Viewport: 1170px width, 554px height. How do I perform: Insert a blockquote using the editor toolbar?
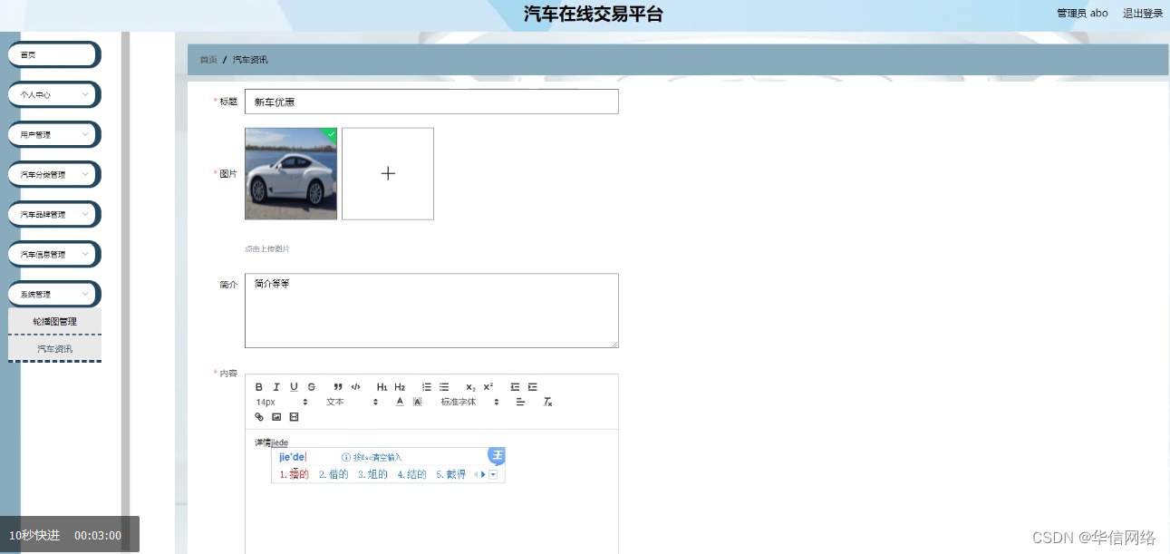point(337,387)
